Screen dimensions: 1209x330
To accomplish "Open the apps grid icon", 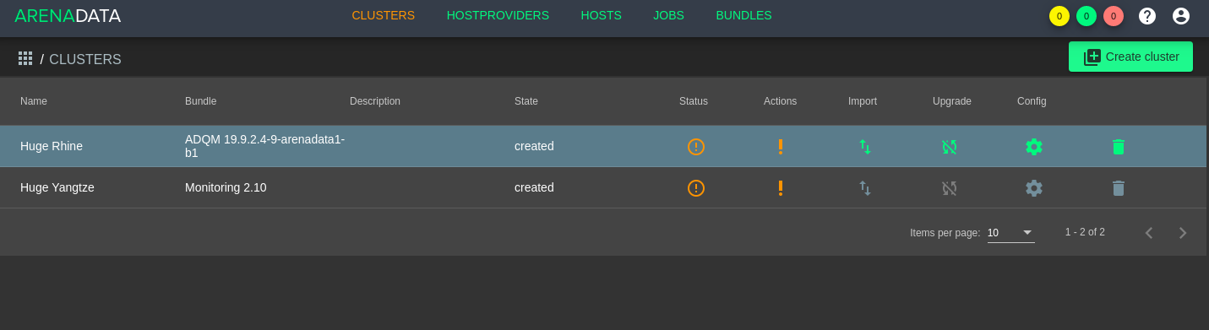I will click(x=25, y=58).
